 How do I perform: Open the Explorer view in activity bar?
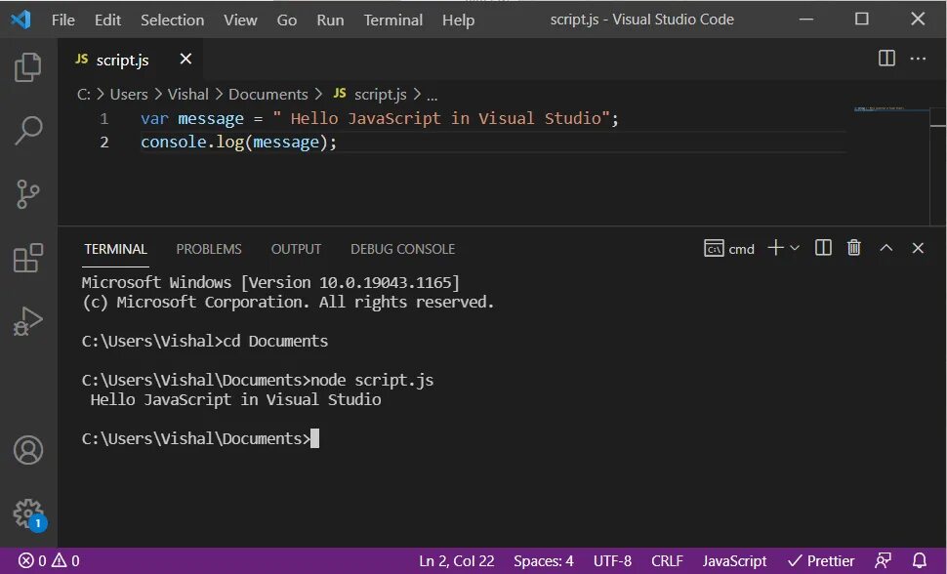tap(28, 67)
